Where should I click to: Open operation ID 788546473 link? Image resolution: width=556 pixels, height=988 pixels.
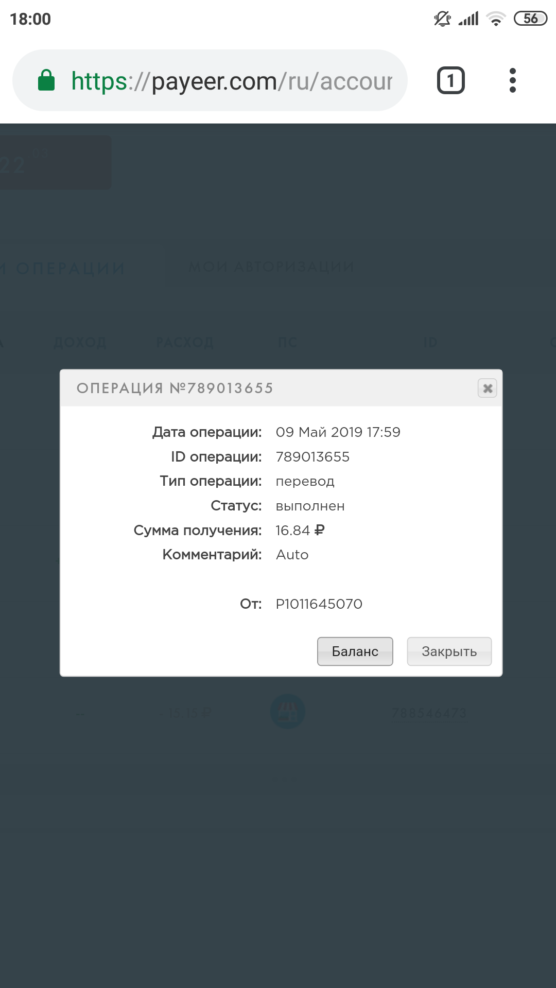point(429,713)
